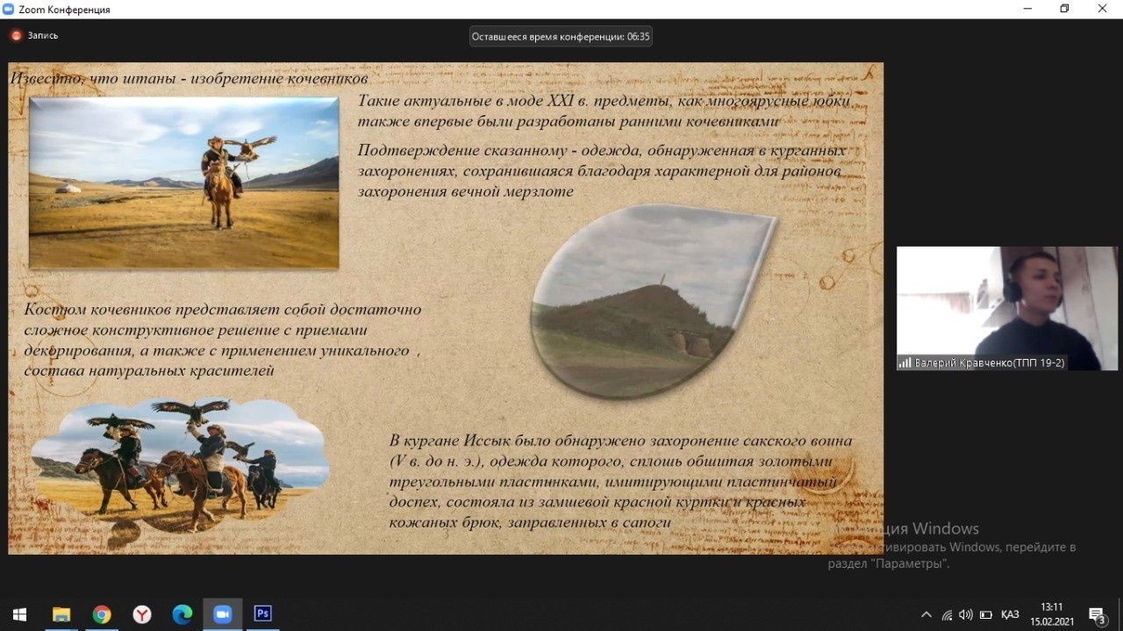Open Google Chrome from the taskbar
Viewport: 1123px width, 631px height.
point(102,614)
